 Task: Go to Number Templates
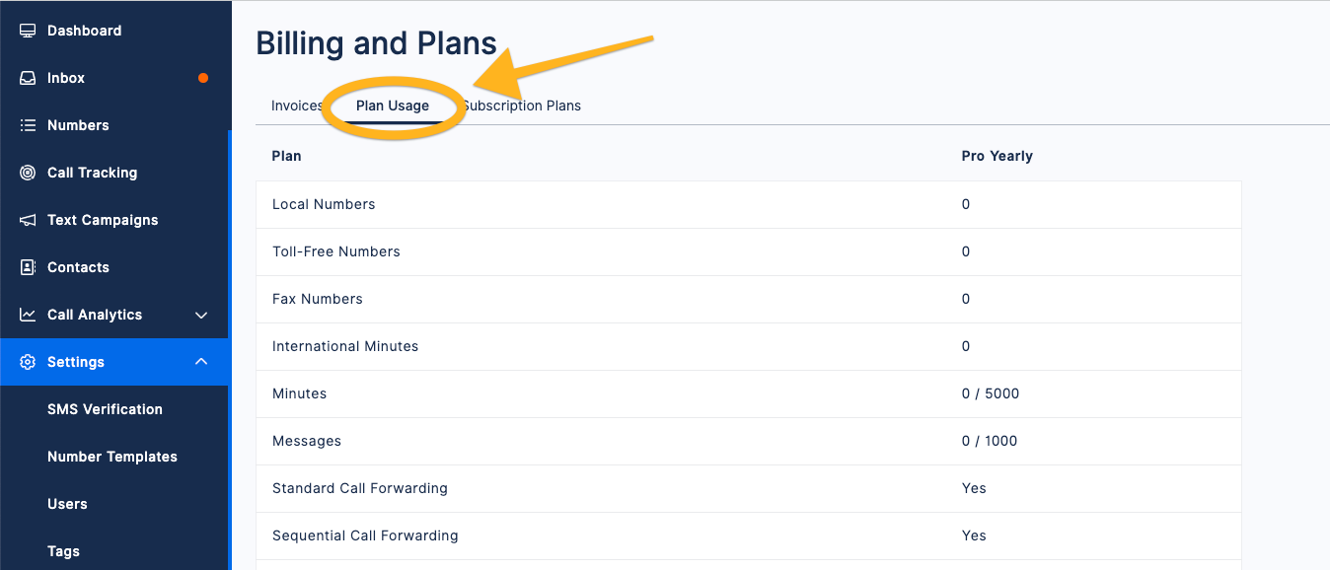[x=112, y=457]
